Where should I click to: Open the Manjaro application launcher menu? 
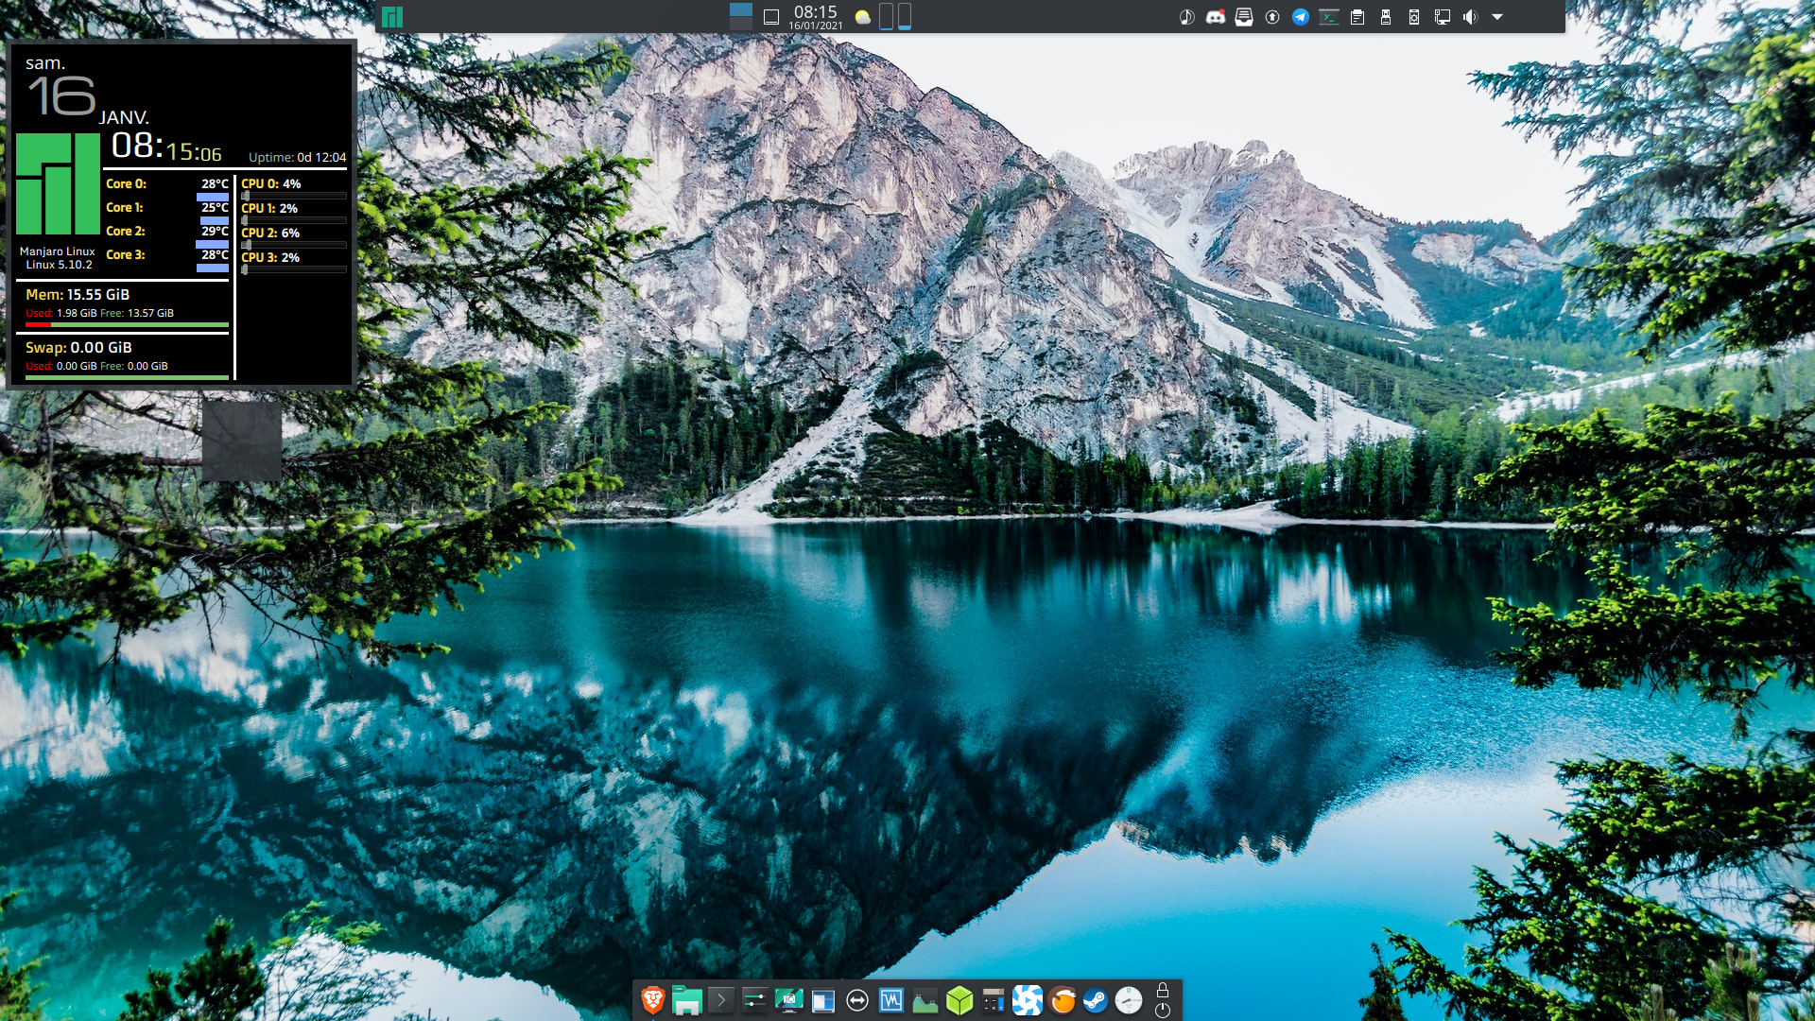click(392, 17)
